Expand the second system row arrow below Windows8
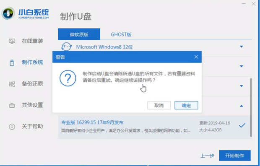 [x=242, y=66]
